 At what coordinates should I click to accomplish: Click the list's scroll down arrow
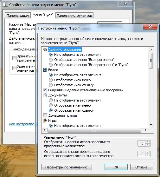click(x=151, y=125)
